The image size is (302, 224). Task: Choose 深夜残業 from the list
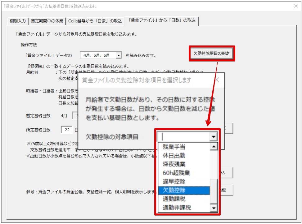click(184, 164)
